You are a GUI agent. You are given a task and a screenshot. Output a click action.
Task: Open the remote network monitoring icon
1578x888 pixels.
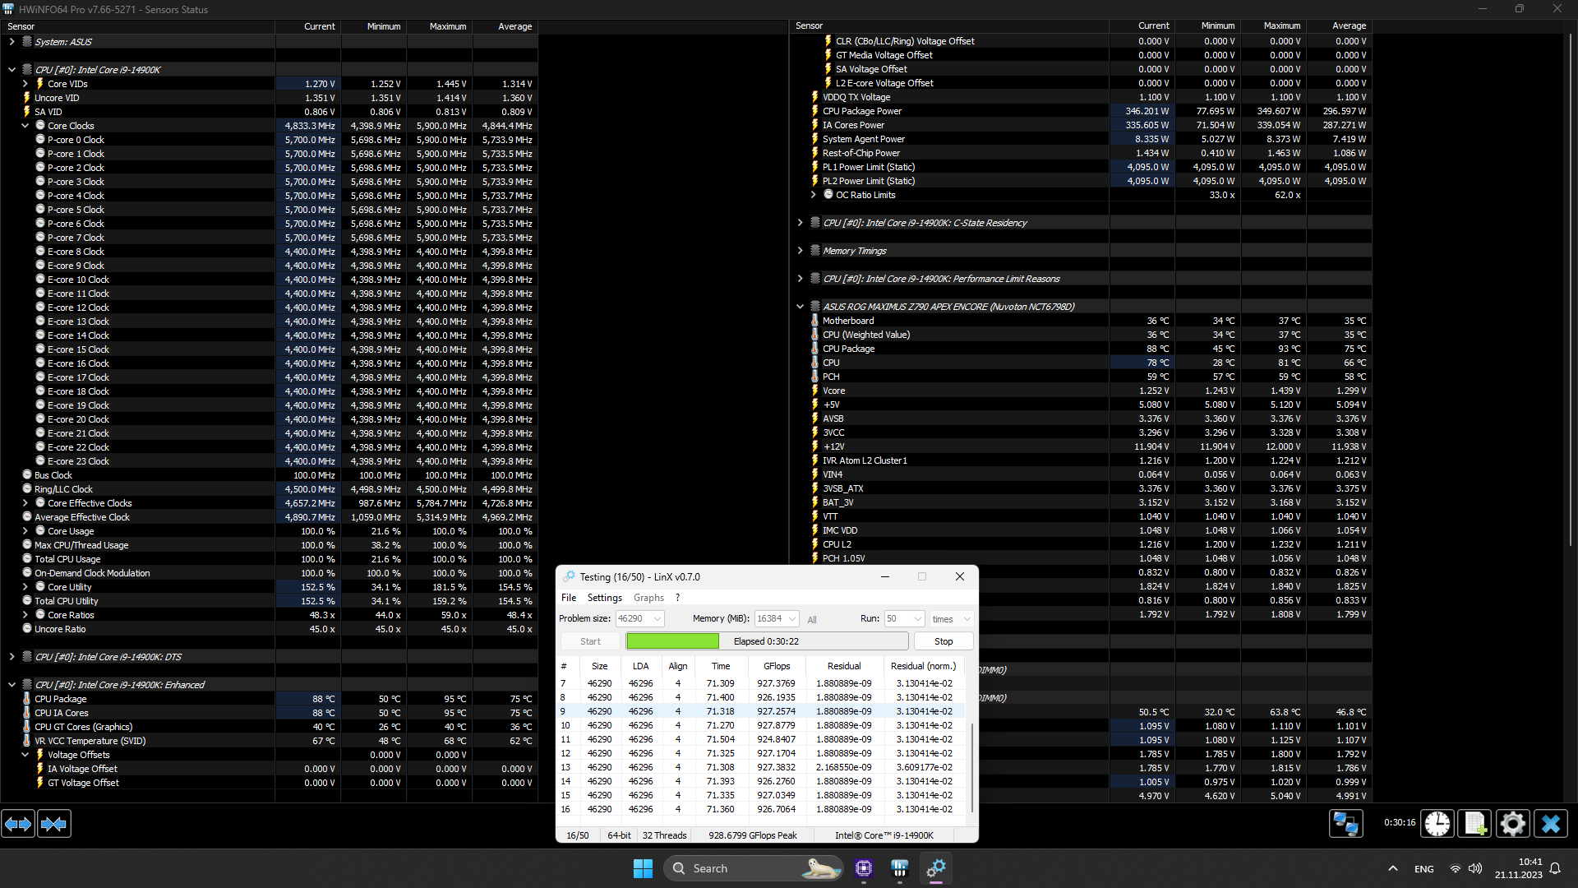[1345, 823]
